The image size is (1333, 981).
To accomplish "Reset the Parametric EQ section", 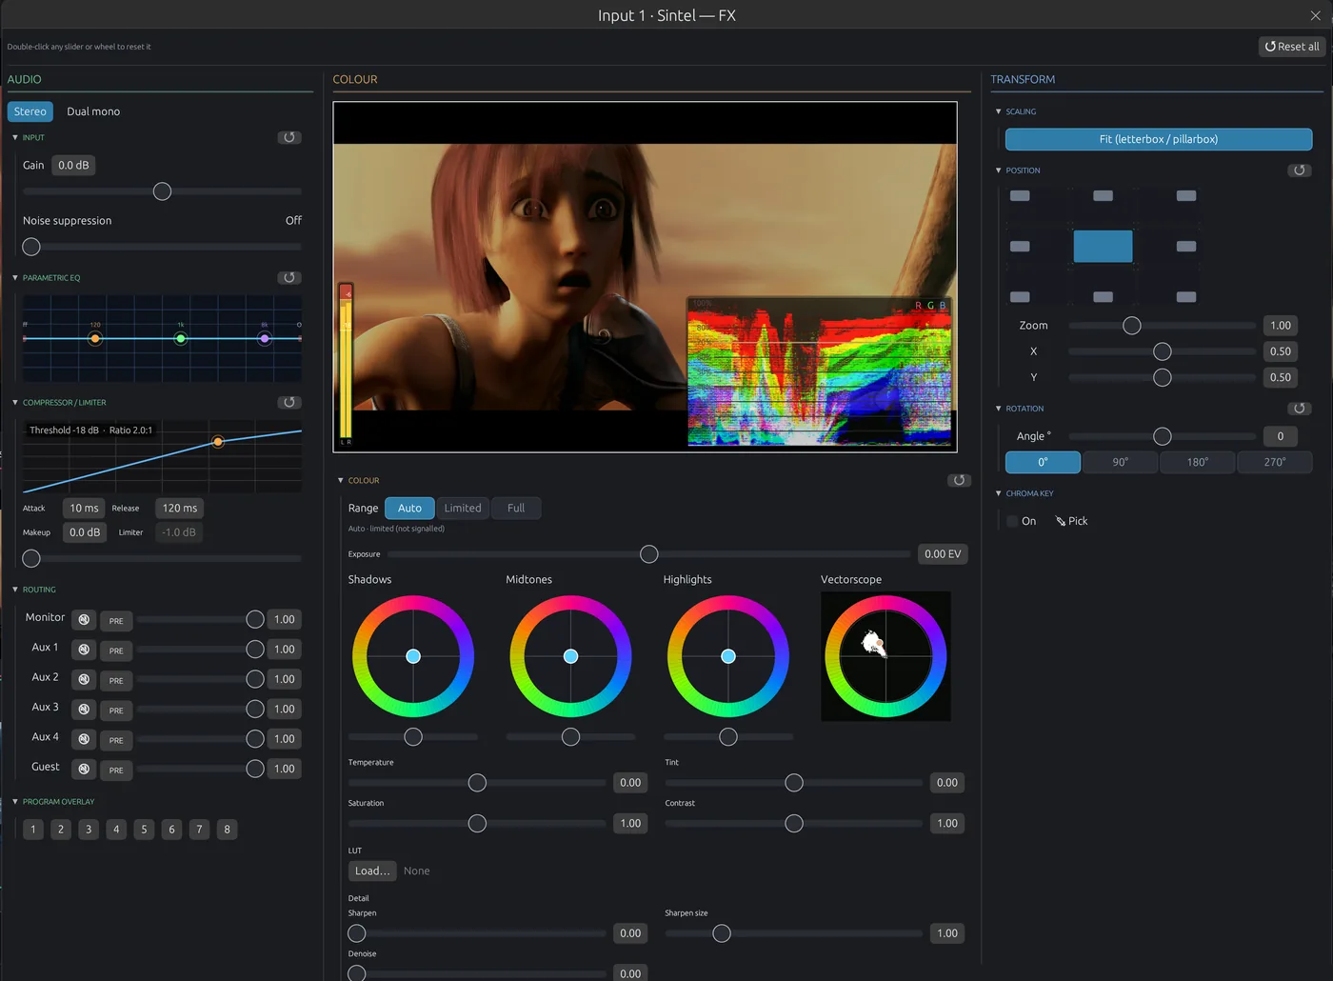I will 289,278.
